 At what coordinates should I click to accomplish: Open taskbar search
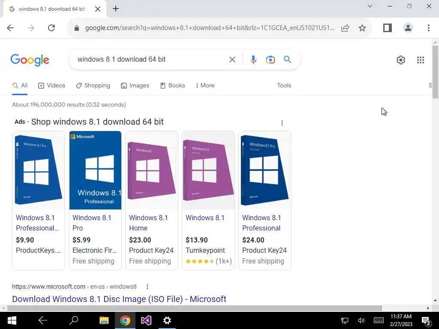click(x=74, y=320)
